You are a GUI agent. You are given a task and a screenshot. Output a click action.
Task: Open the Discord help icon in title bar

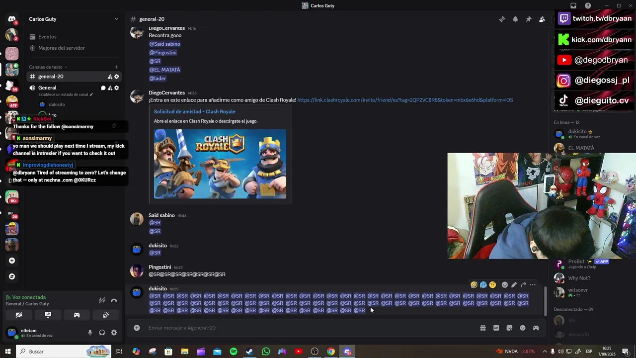click(x=588, y=5)
